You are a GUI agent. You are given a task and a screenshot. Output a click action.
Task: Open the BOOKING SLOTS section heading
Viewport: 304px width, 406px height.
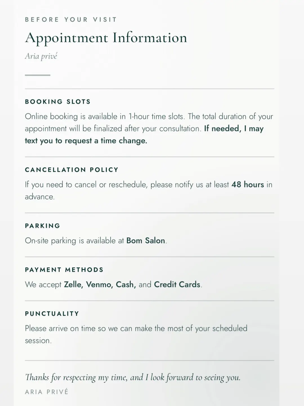(x=58, y=101)
